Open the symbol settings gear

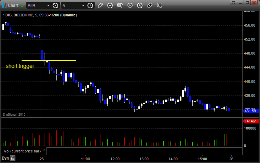[55, 5]
